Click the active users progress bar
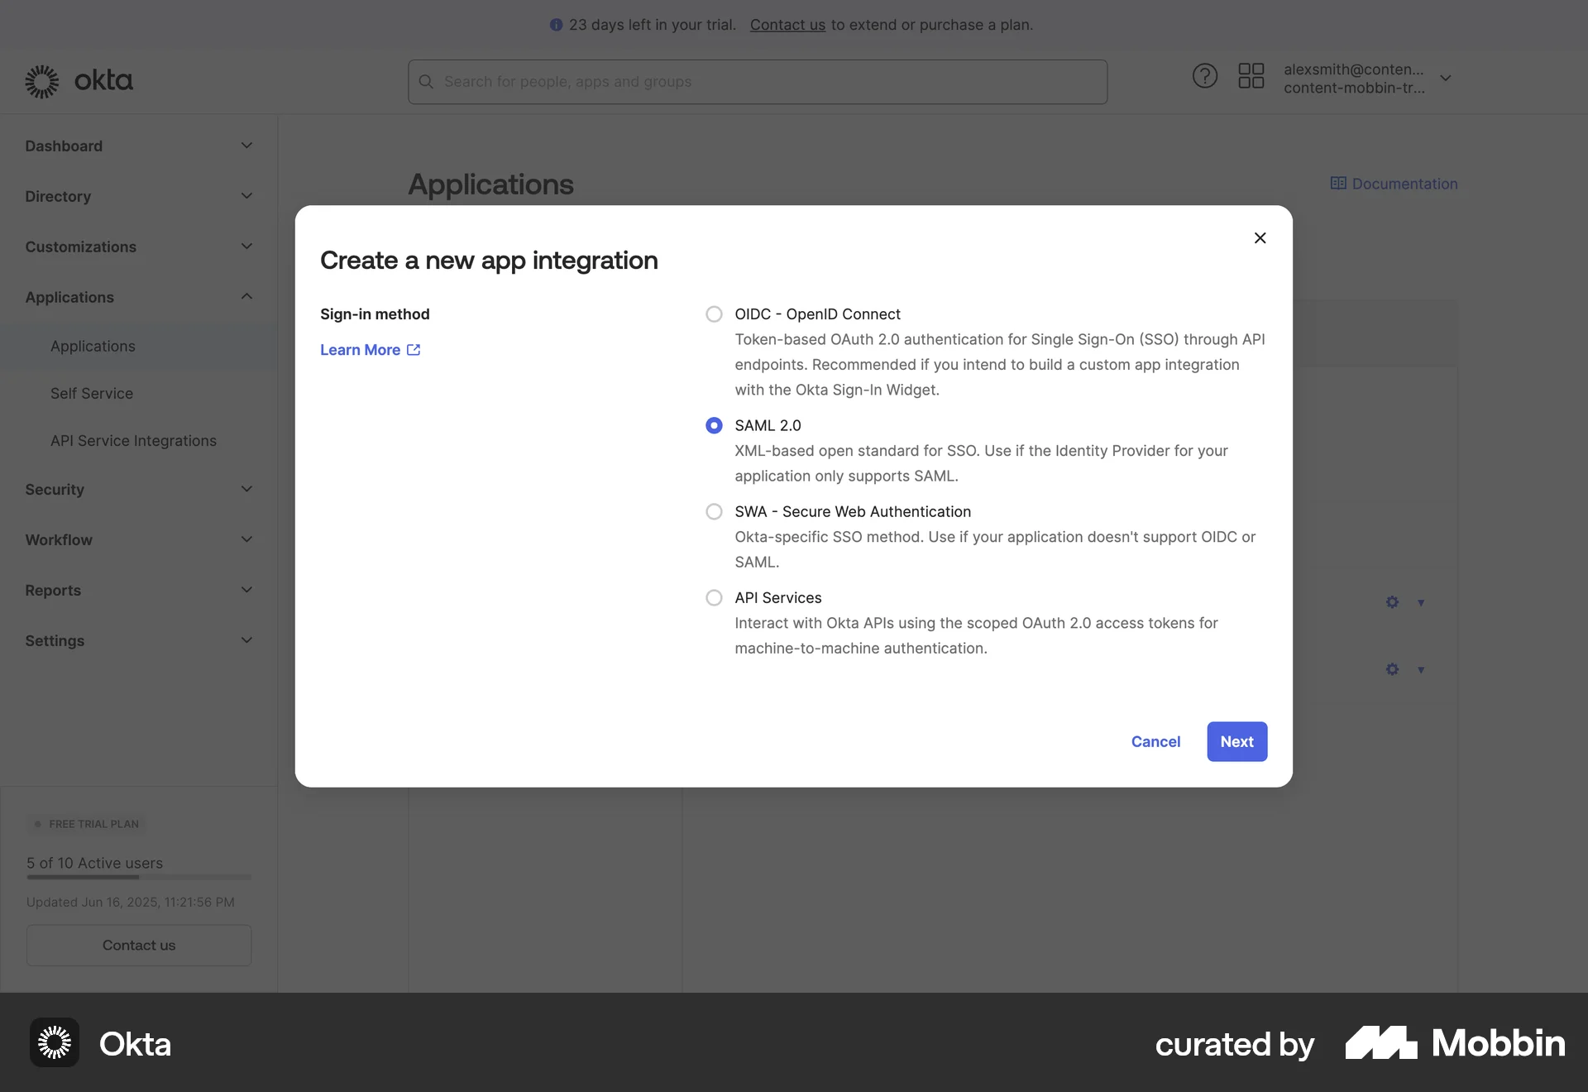 [x=138, y=878]
